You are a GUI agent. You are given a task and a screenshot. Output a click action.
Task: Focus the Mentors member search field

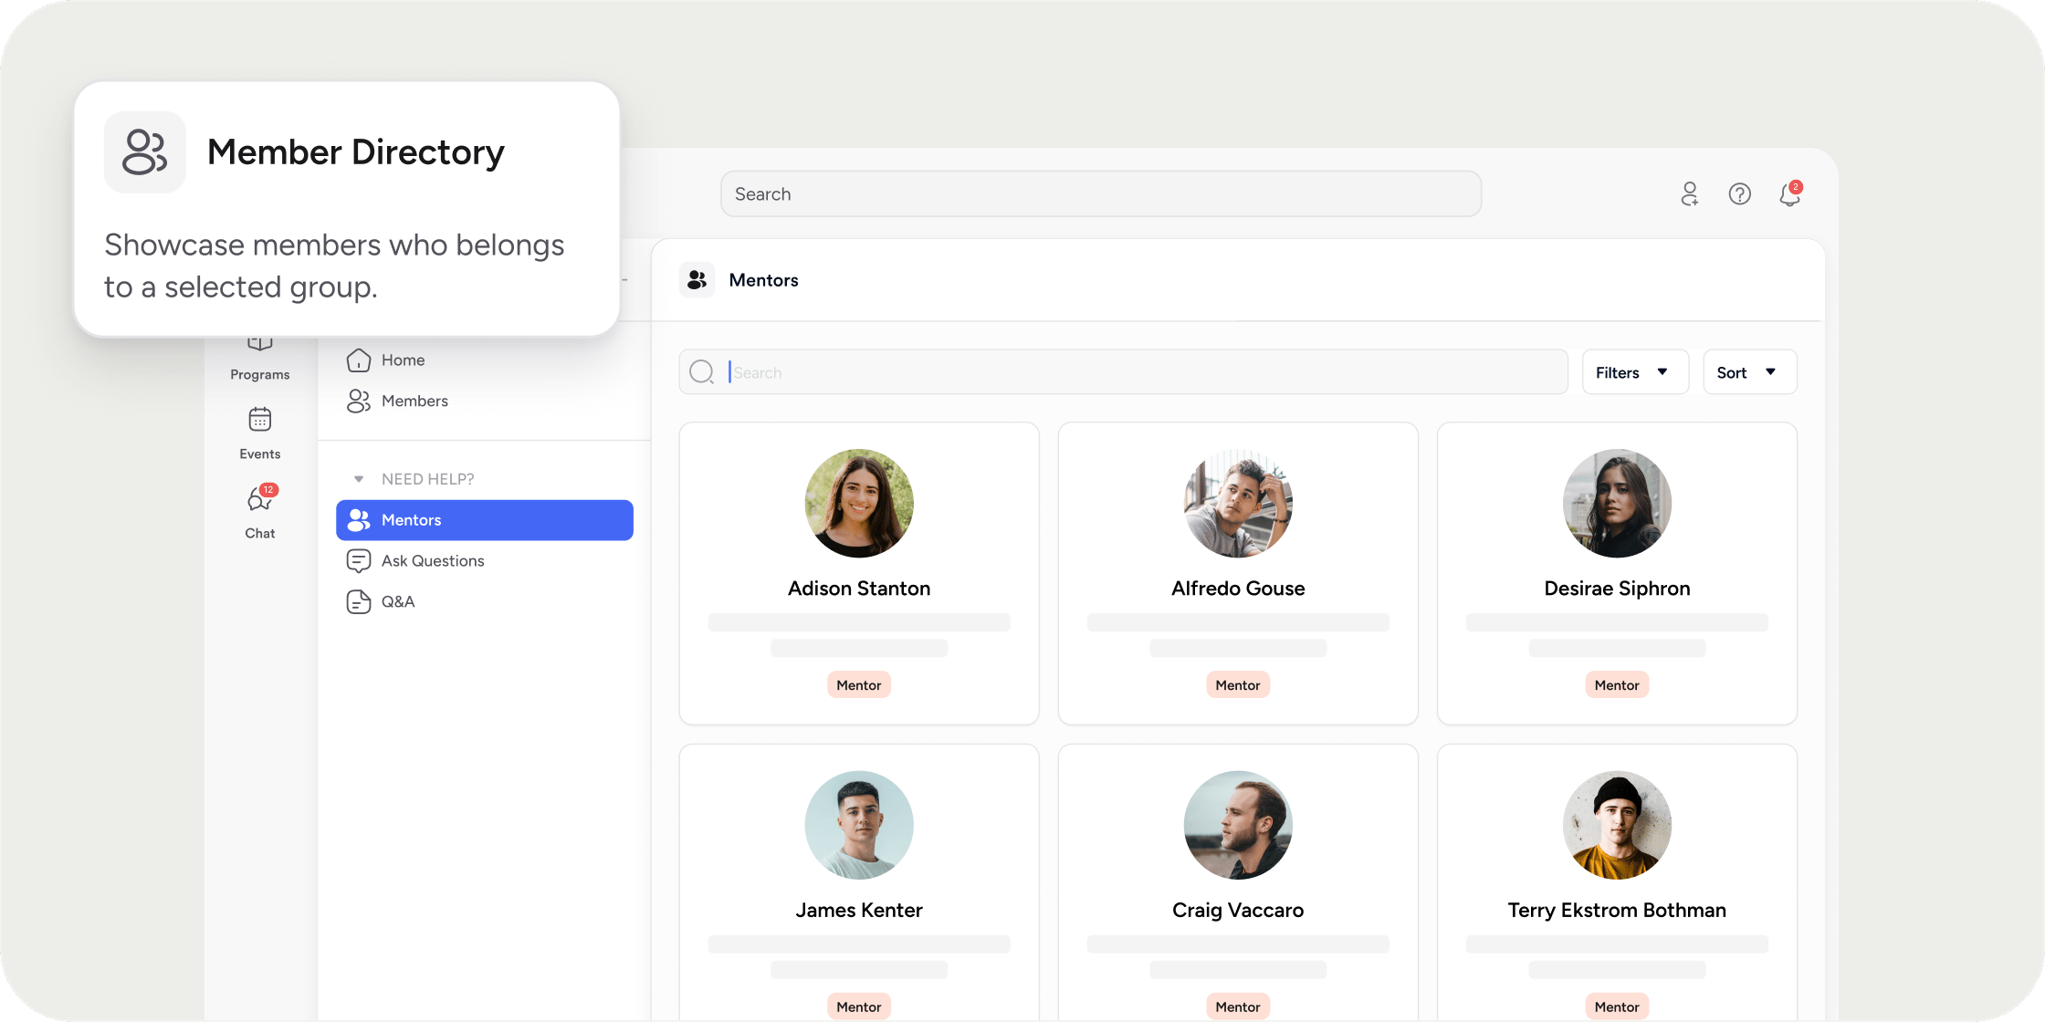[1123, 372]
